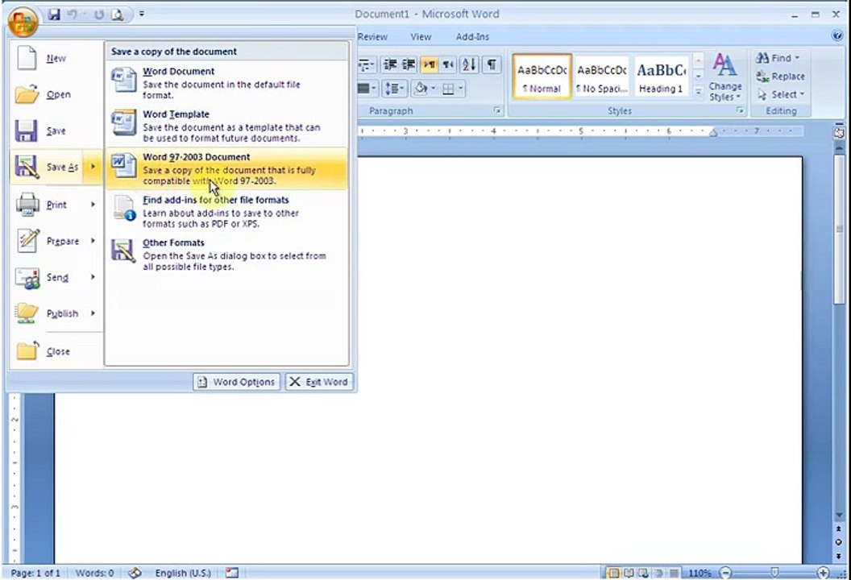Click the proofing check icon in status bar
851x580 pixels.
click(x=135, y=573)
